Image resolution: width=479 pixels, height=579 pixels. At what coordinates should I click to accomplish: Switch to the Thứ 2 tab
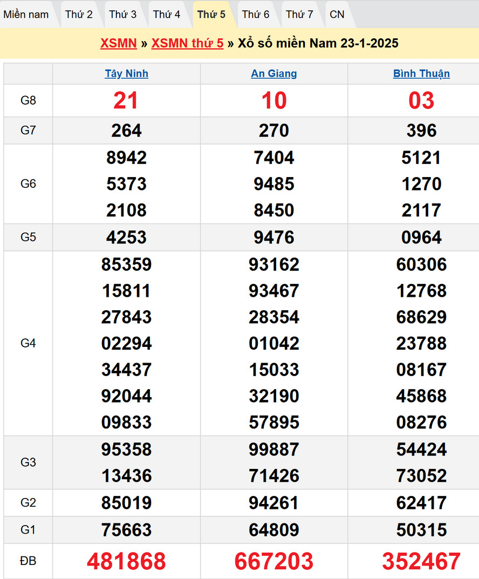pos(79,15)
